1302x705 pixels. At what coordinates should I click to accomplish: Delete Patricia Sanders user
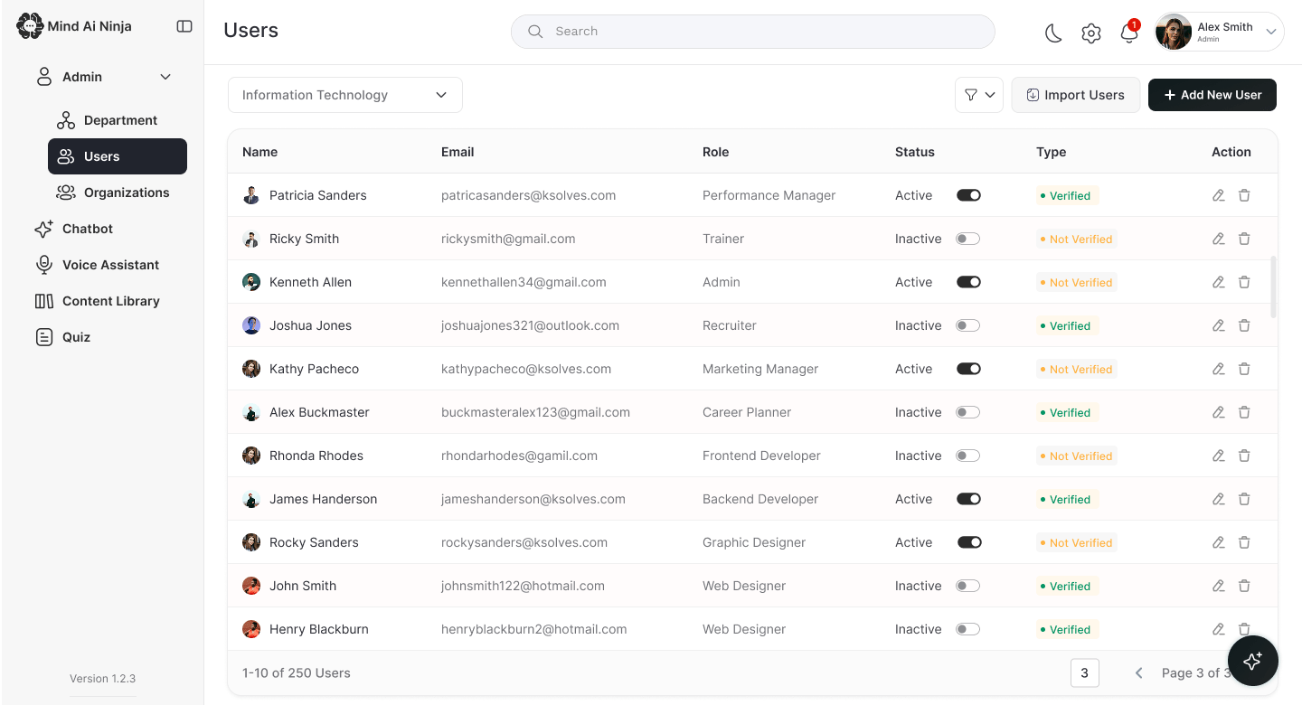click(1244, 195)
